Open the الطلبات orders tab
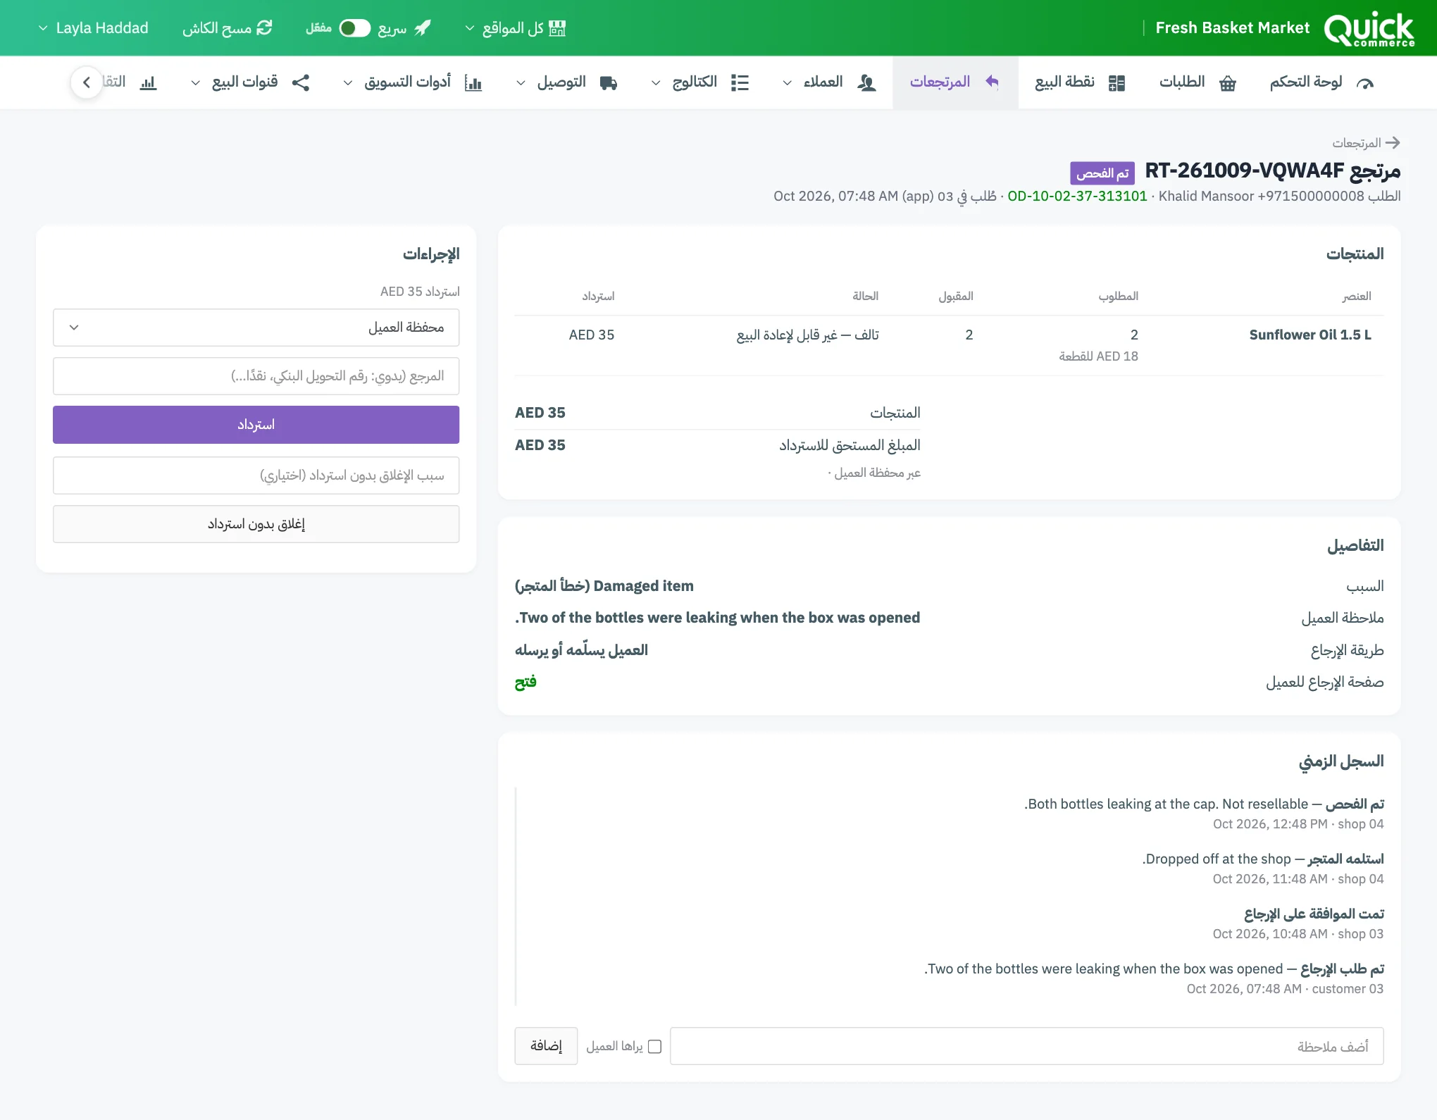The height and width of the screenshot is (1120, 1437). pos(1197,82)
